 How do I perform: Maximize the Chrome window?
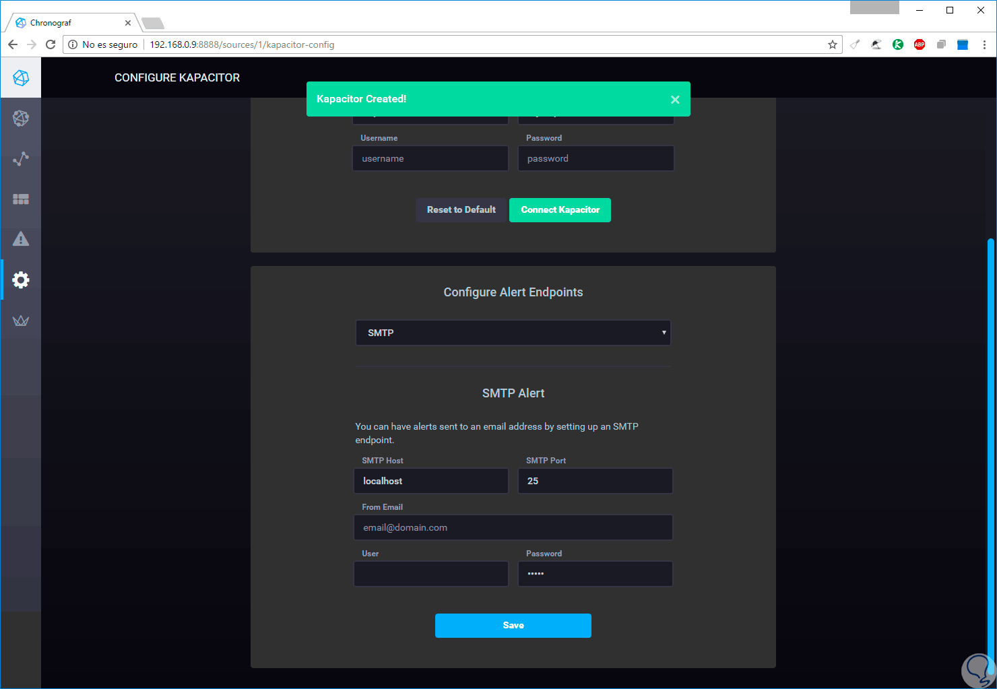[950, 10]
